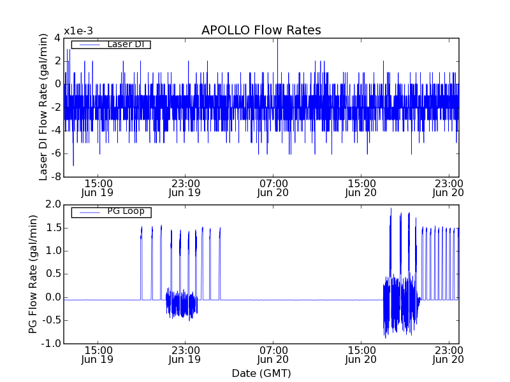Click the Date (GMT) x-axis label
510x382 pixels.
coord(261,373)
